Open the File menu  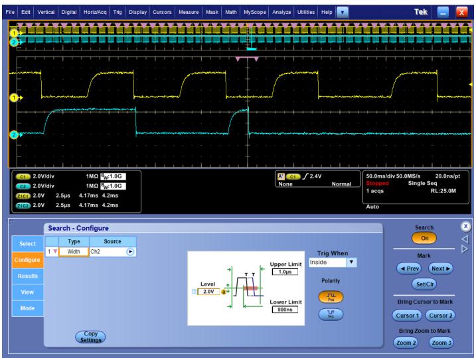[x=10, y=12]
